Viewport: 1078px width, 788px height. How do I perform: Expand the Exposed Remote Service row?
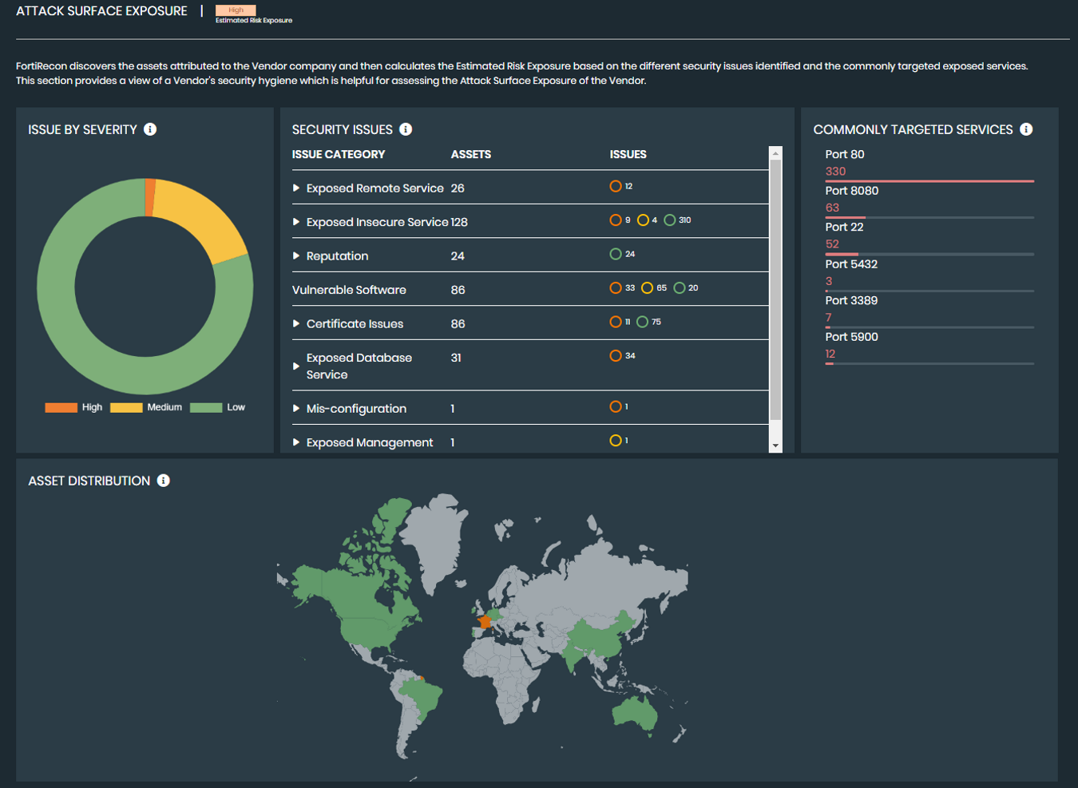[x=296, y=188]
